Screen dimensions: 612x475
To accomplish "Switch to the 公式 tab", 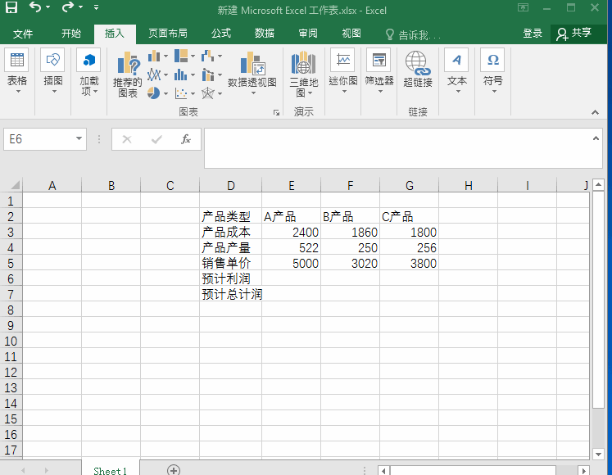I will [221, 34].
